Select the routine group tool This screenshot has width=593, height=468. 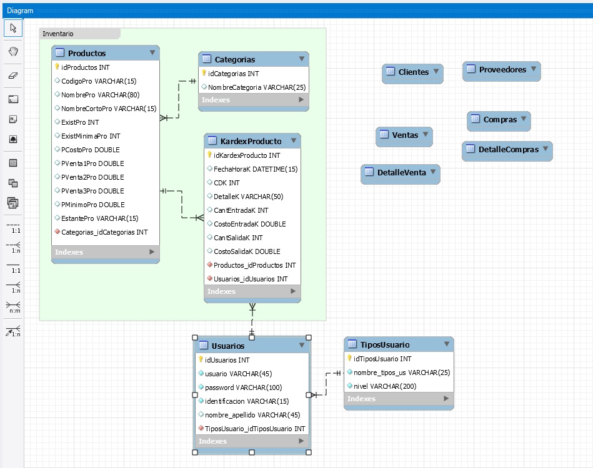(13, 203)
